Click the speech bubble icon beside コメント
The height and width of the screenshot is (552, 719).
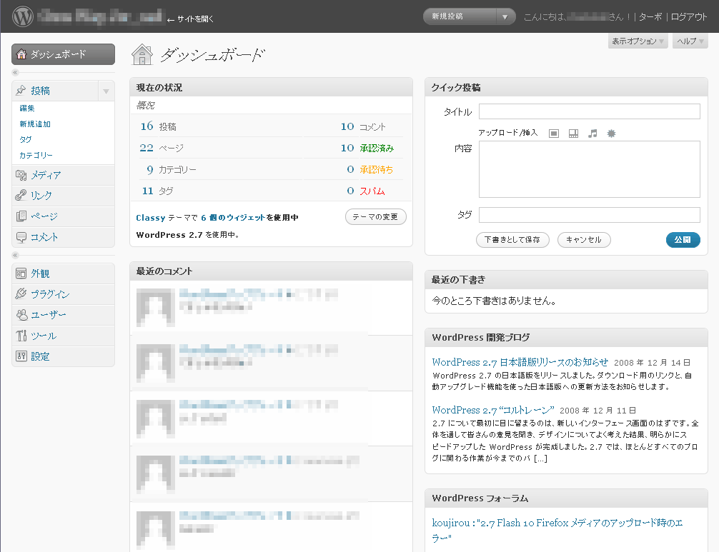(21, 237)
